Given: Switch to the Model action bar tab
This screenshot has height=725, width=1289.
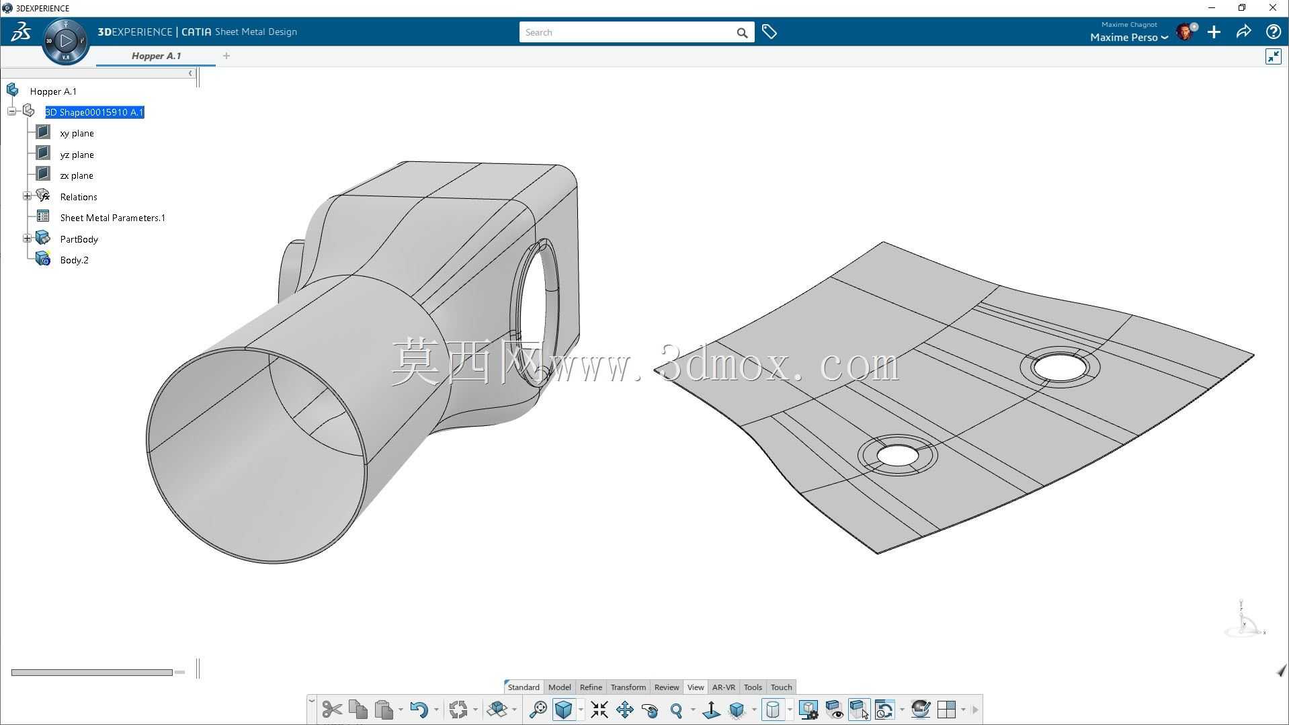Looking at the screenshot, I should click(559, 687).
